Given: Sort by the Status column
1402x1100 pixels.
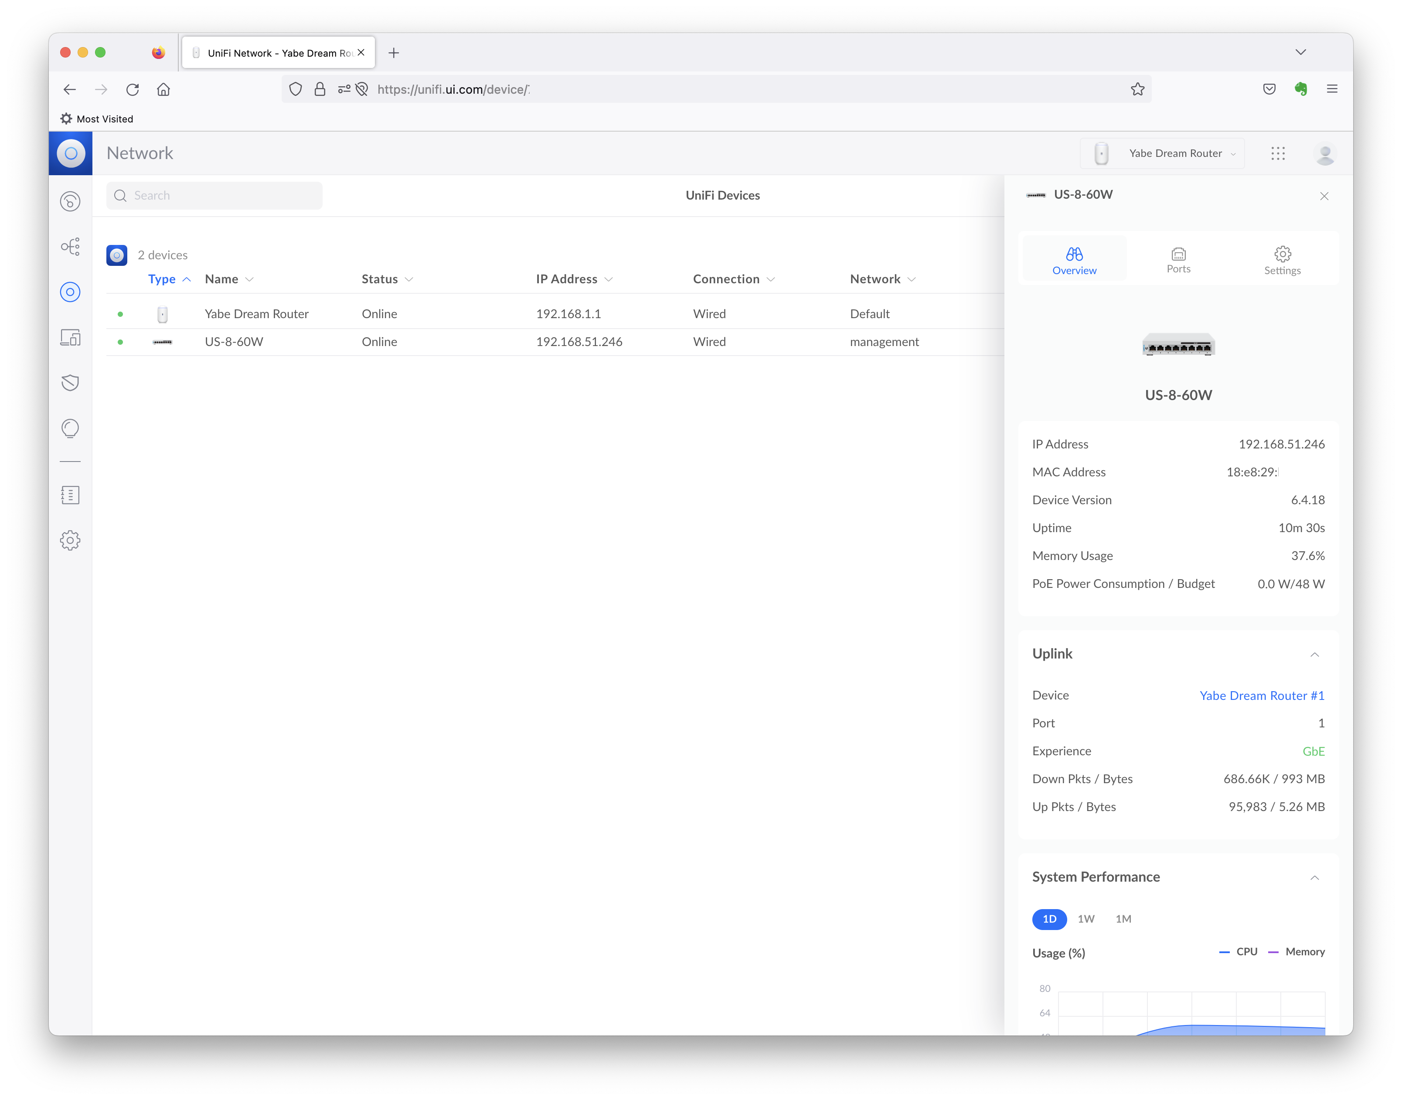Looking at the screenshot, I should (x=387, y=279).
